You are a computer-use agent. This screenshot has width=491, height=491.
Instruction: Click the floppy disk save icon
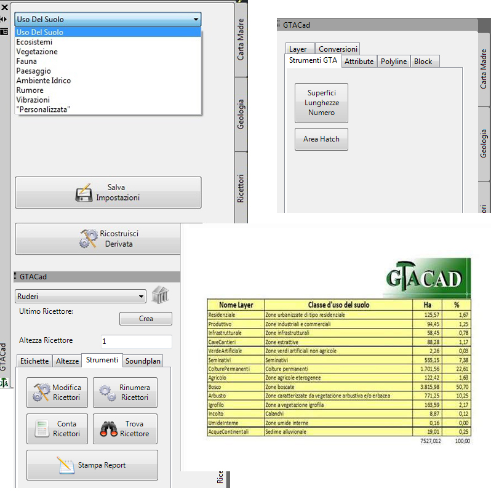pyautogui.click(x=84, y=193)
